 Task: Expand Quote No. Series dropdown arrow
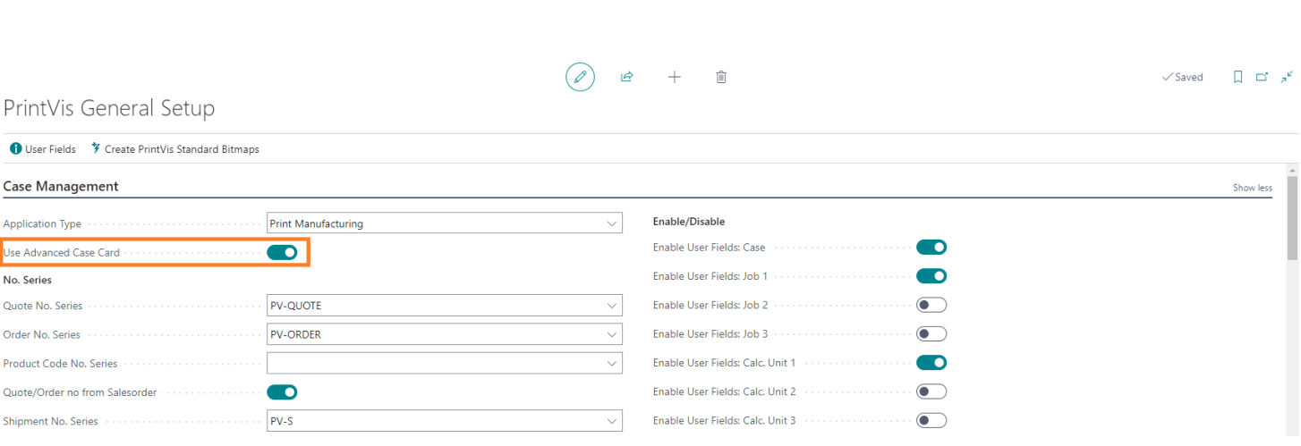[612, 306]
